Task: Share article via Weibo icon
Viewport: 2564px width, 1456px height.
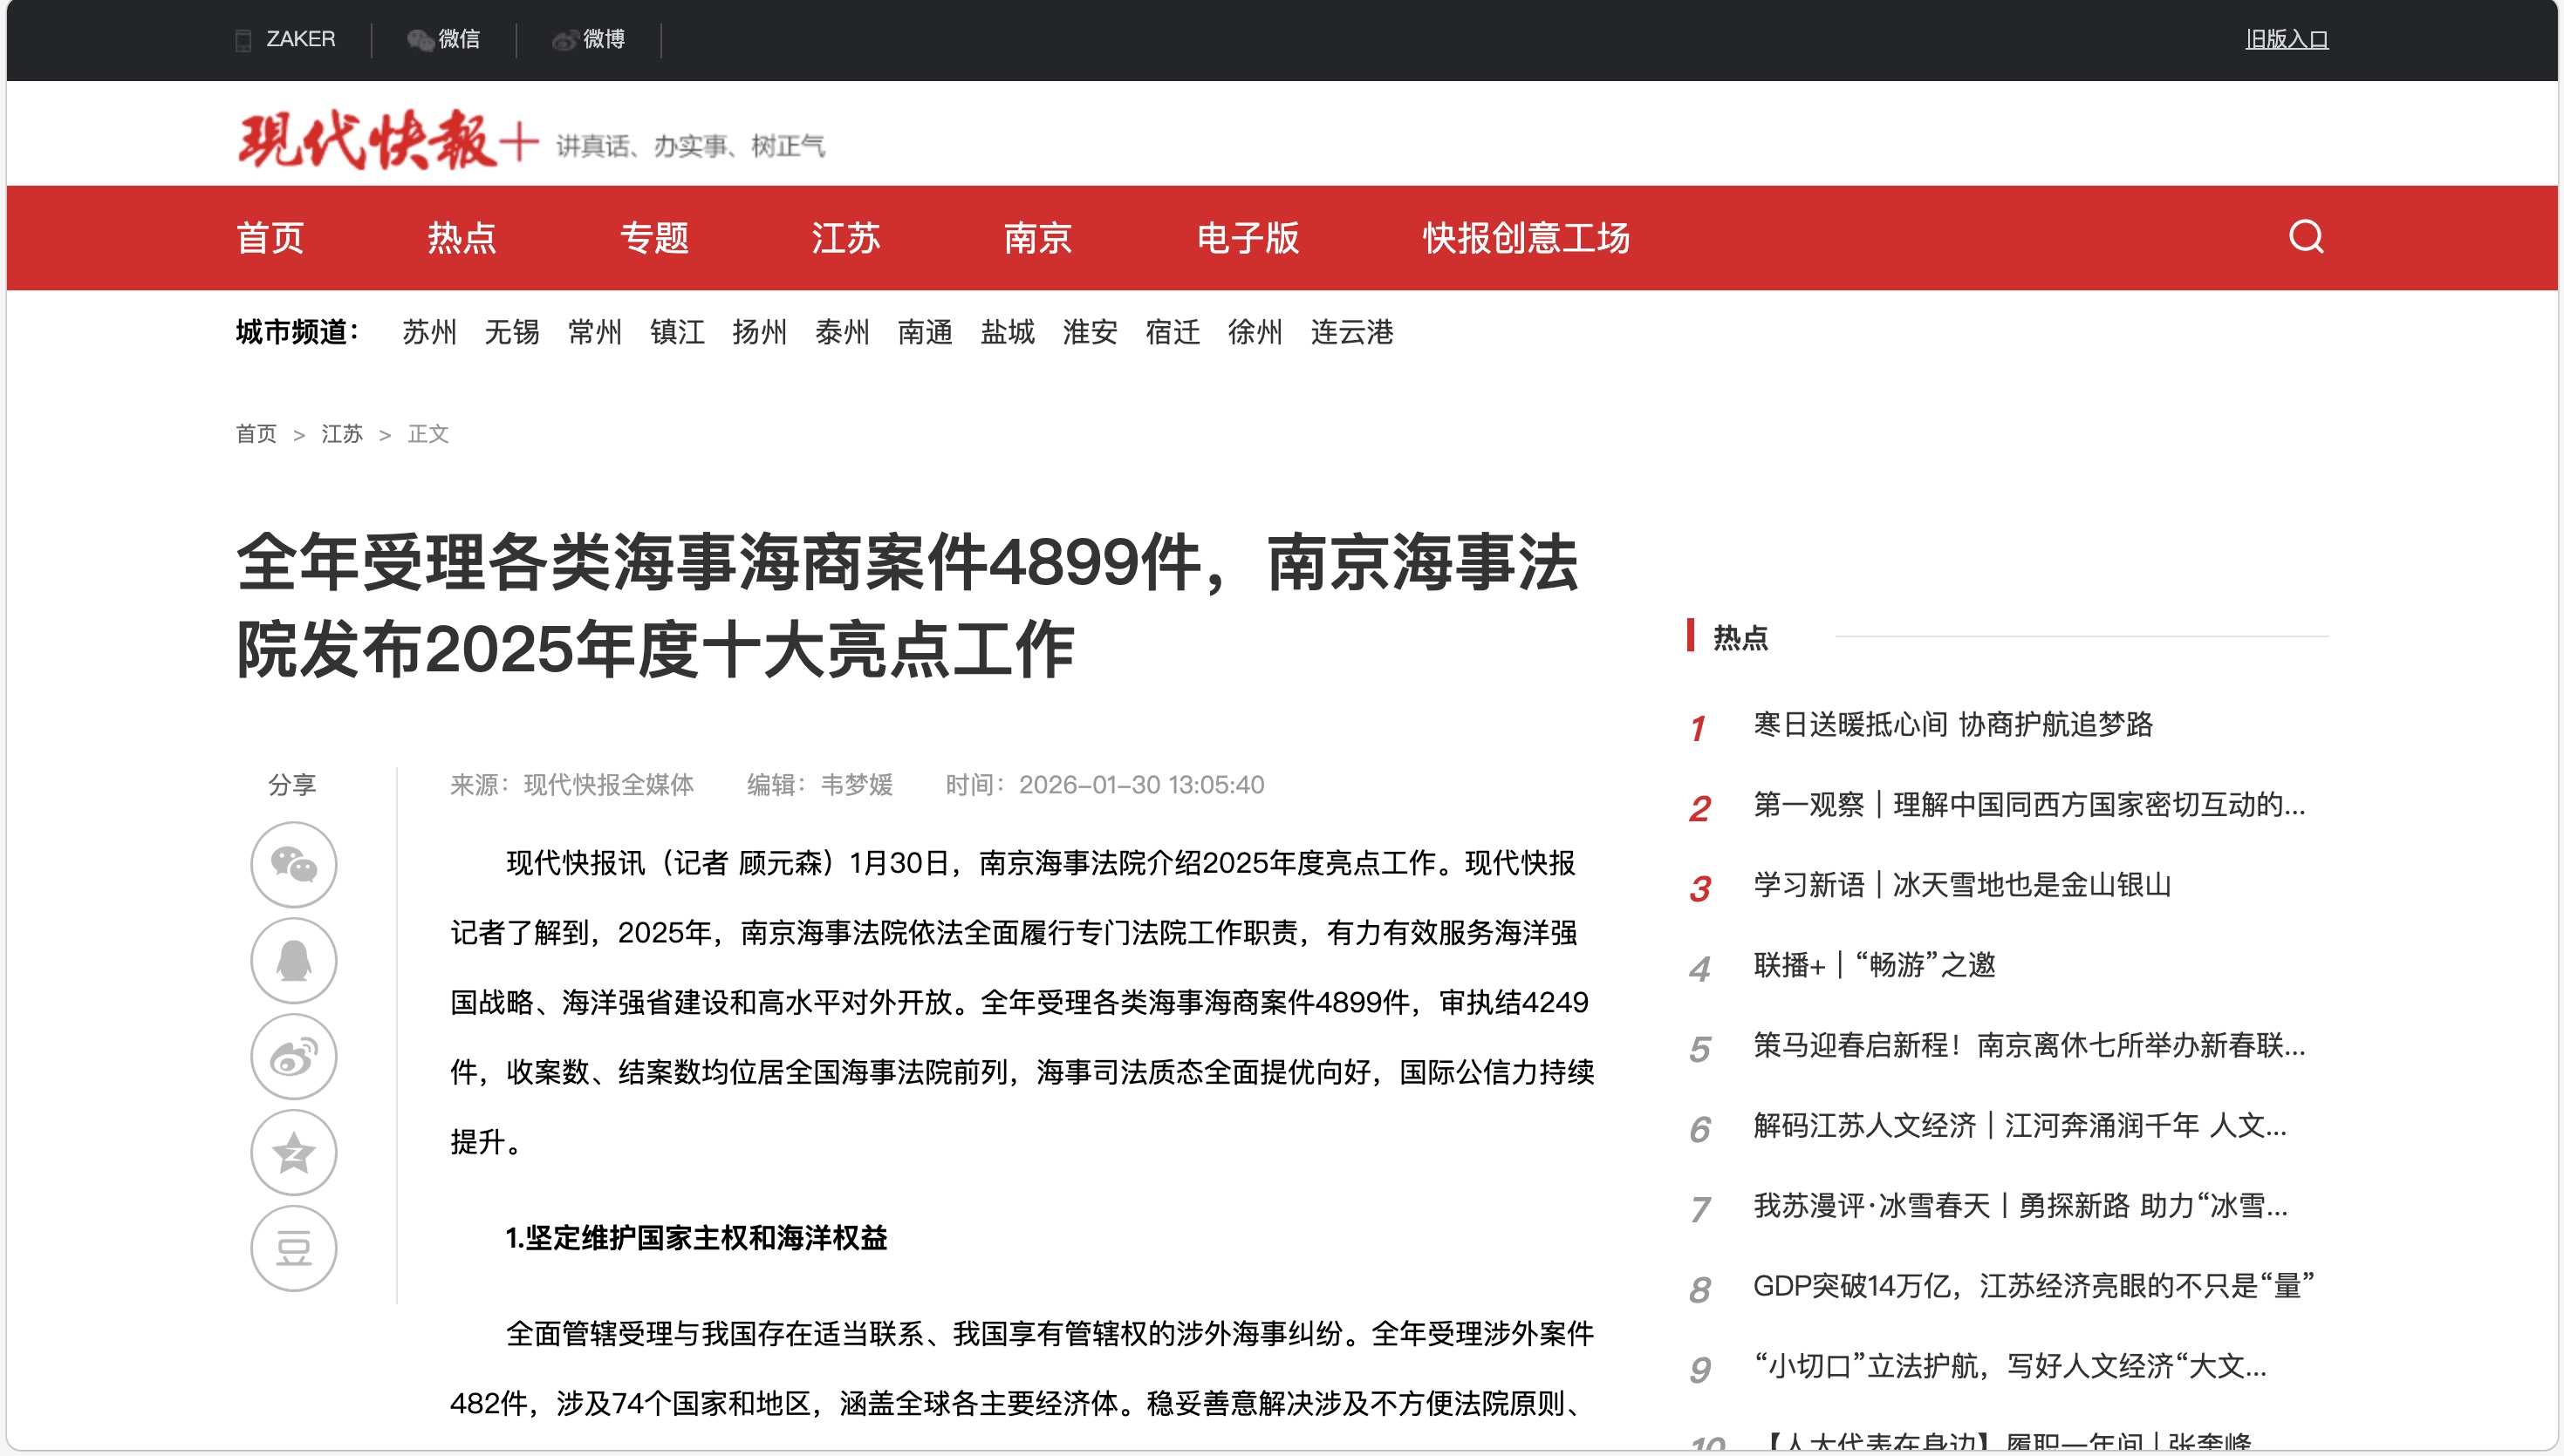Action: pyautogui.click(x=293, y=1056)
